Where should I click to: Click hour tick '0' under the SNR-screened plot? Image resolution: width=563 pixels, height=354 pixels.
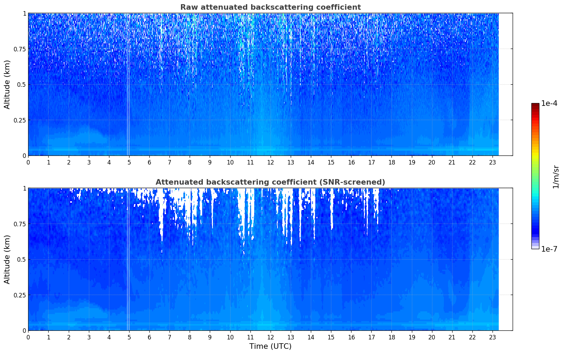pos(28,337)
